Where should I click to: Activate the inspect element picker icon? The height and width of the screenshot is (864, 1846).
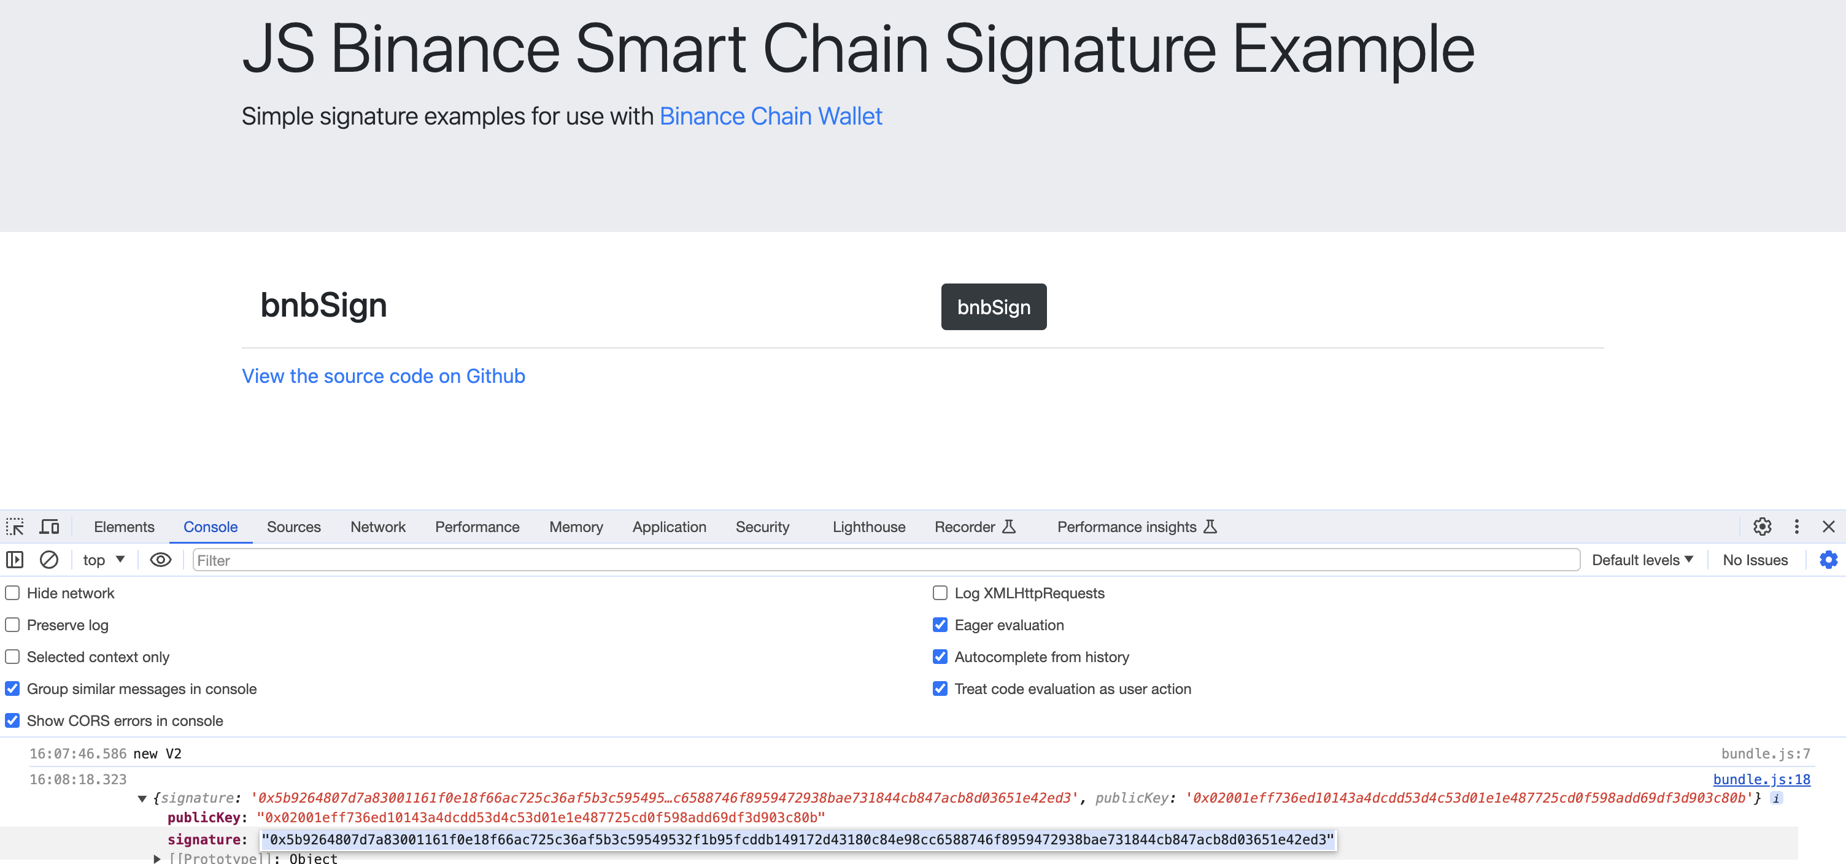click(x=15, y=526)
